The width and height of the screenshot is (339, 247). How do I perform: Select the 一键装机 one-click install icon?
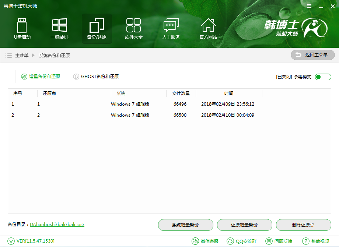pos(59,29)
